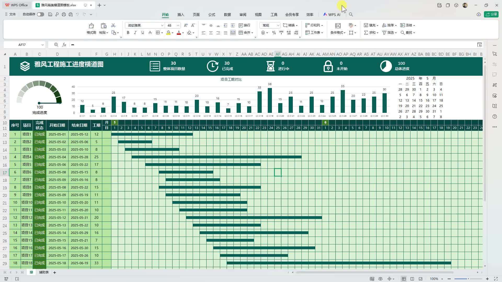Toggle italic formatting

pos(135,33)
